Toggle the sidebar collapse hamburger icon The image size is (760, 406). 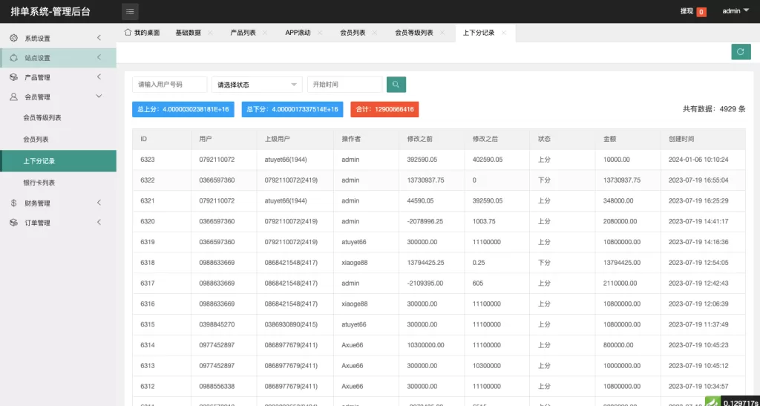click(x=130, y=11)
